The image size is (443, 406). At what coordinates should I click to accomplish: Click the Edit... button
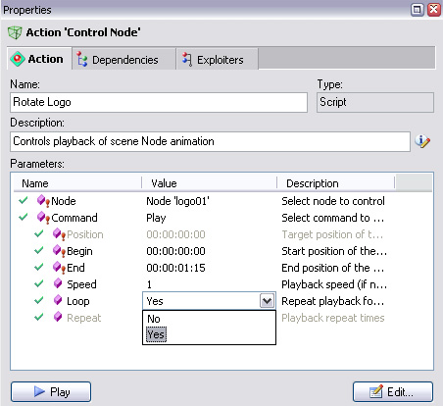[393, 391]
